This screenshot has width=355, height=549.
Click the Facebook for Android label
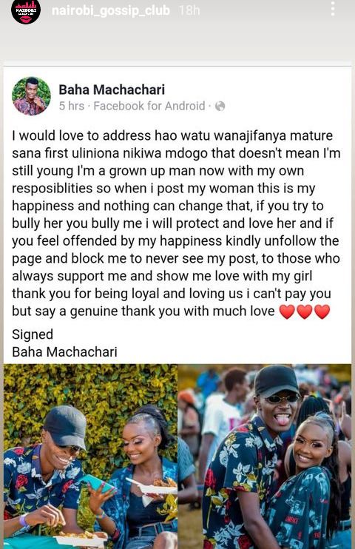[x=149, y=106]
